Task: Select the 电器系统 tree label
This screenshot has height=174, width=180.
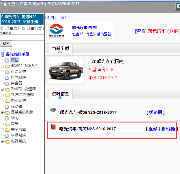Action: pos(18,141)
